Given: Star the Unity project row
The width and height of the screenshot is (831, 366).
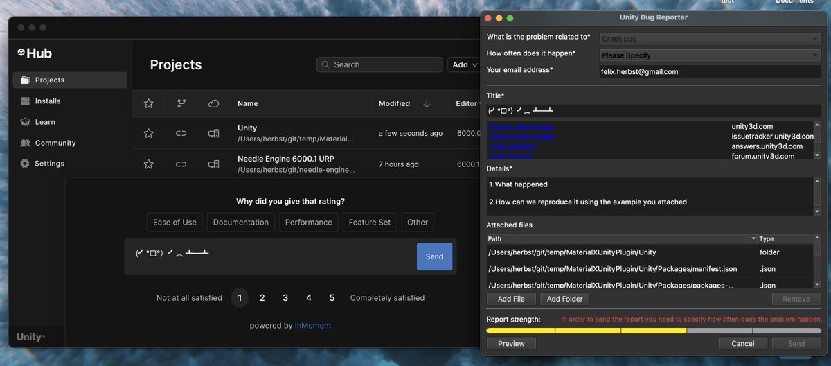Looking at the screenshot, I should pyautogui.click(x=148, y=133).
